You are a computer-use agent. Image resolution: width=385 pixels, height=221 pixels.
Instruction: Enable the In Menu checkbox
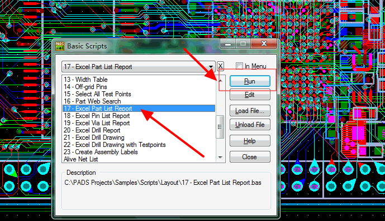point(239,66)
